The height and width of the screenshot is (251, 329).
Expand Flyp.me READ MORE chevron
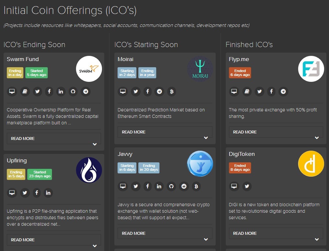pyautogui.click(x=317, y=138)
